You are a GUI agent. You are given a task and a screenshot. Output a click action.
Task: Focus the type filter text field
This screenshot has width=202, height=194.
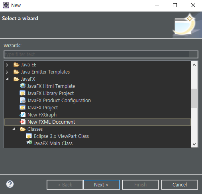tap(101, 54)
